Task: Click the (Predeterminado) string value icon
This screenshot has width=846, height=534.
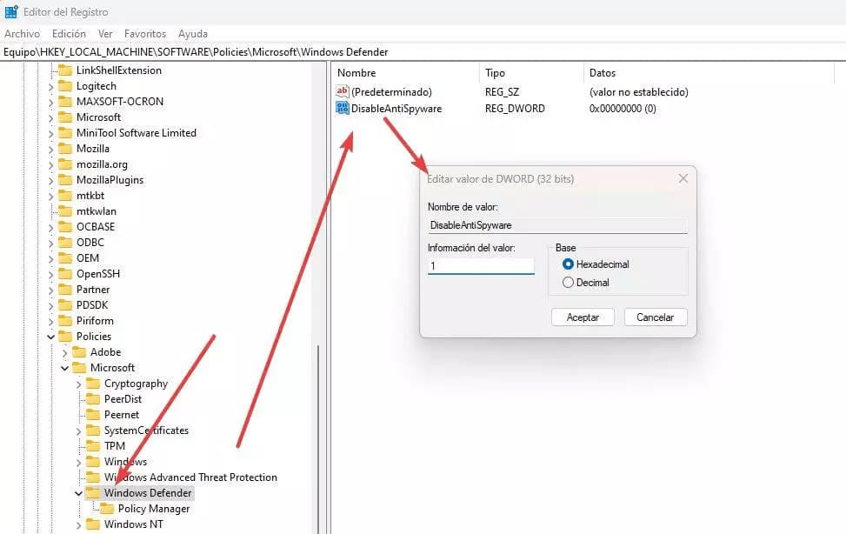Action: tap(342, 91)
